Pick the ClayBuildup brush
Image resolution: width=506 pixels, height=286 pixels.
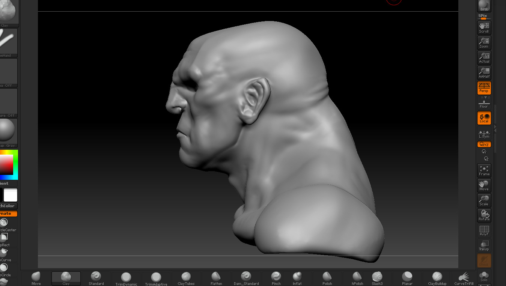click(437, 278)
